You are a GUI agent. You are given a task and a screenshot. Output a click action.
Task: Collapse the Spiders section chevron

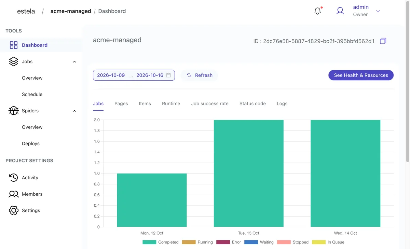(74, 111)
